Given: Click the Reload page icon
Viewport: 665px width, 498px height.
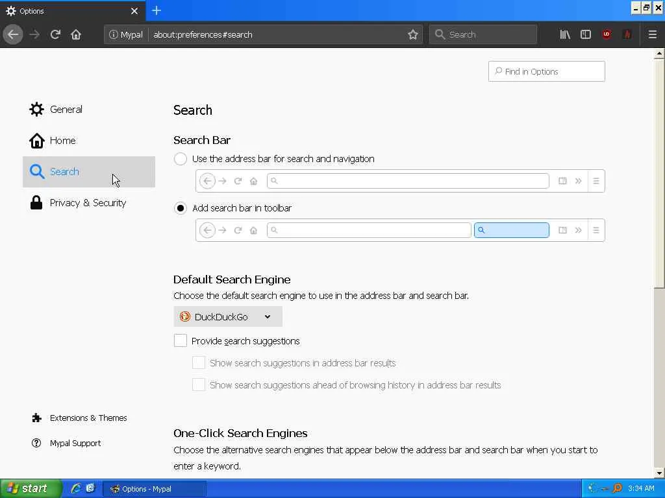Looking at the screenshot, I should 55,34.
